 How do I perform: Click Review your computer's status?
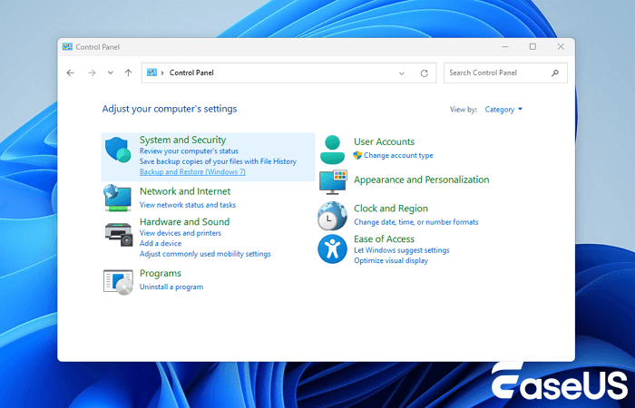point(189,151)
